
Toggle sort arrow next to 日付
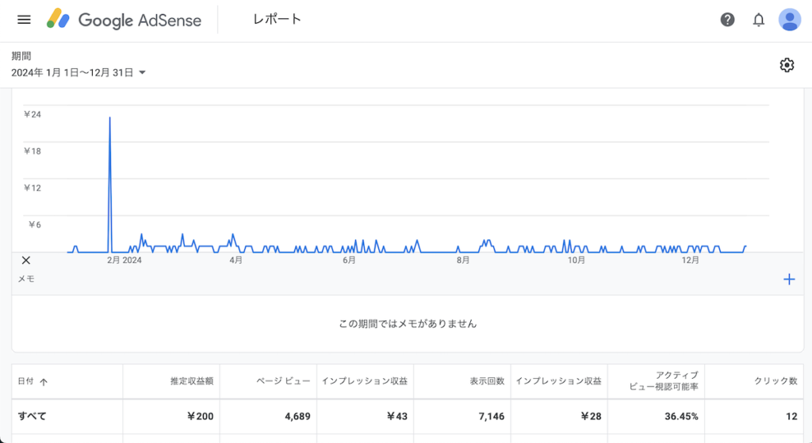[x=44, y=382]
